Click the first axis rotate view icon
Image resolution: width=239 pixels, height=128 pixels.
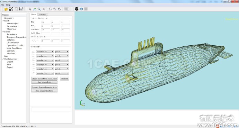50,9
